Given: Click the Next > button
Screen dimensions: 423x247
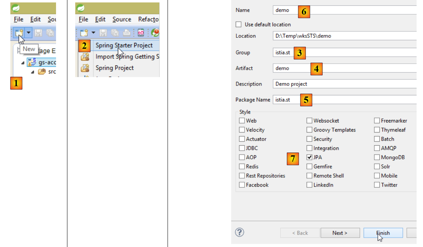Looking at the screenshot, I should click(340, 233).
